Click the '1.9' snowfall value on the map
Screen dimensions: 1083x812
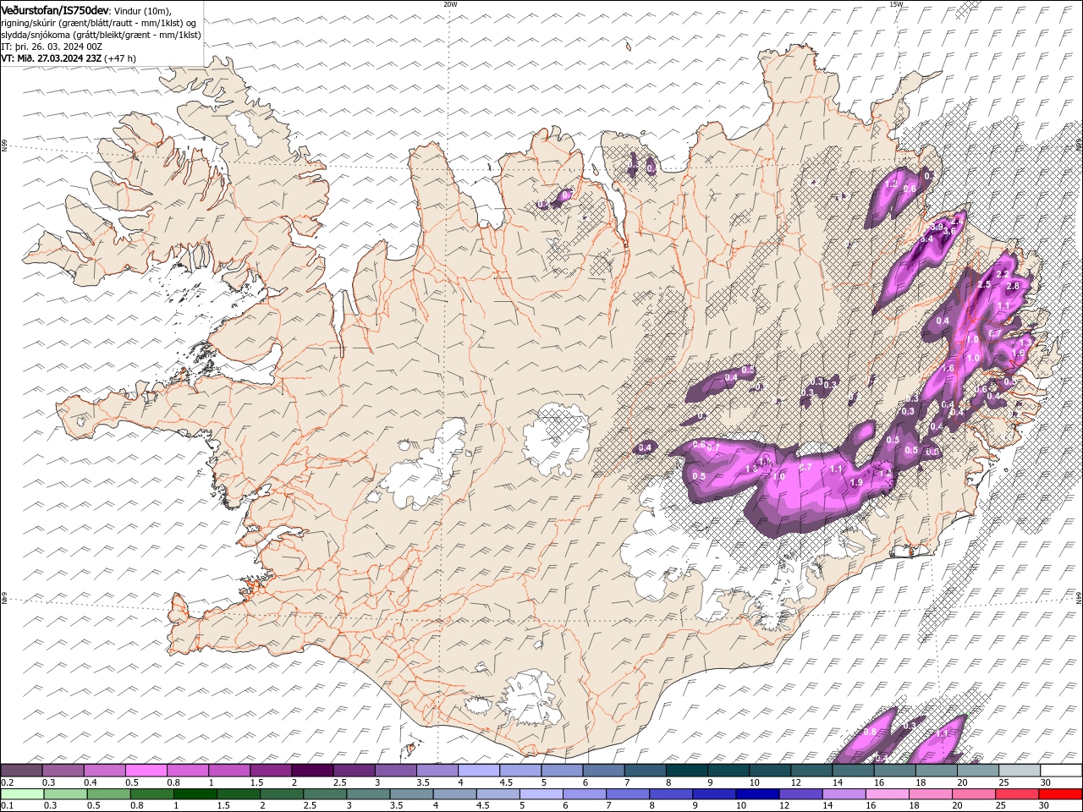(x=855, y=482)
